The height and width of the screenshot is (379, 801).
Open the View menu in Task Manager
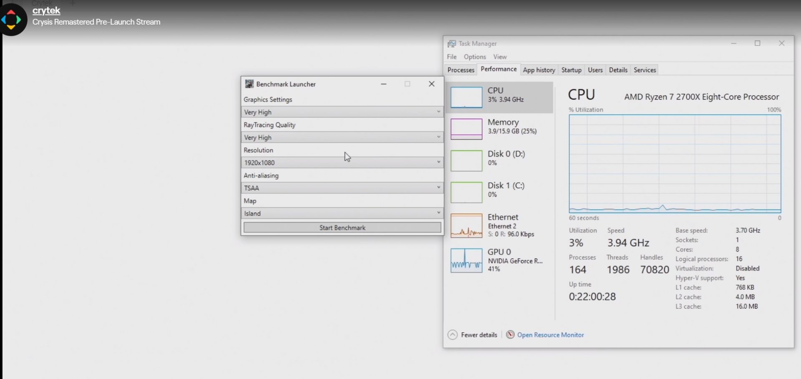tap(500, 57)
